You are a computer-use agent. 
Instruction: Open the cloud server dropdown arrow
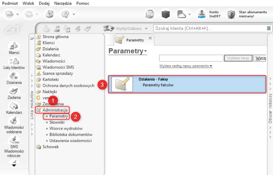coord(190,14)
